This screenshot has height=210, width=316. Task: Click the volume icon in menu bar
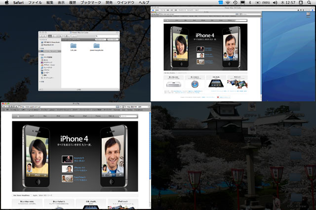(275, 2)
